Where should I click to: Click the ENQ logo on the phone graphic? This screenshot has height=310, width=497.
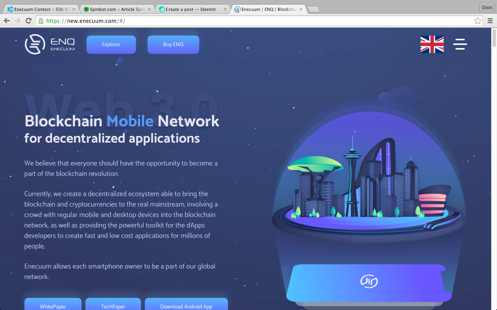(x=369, y=281)
